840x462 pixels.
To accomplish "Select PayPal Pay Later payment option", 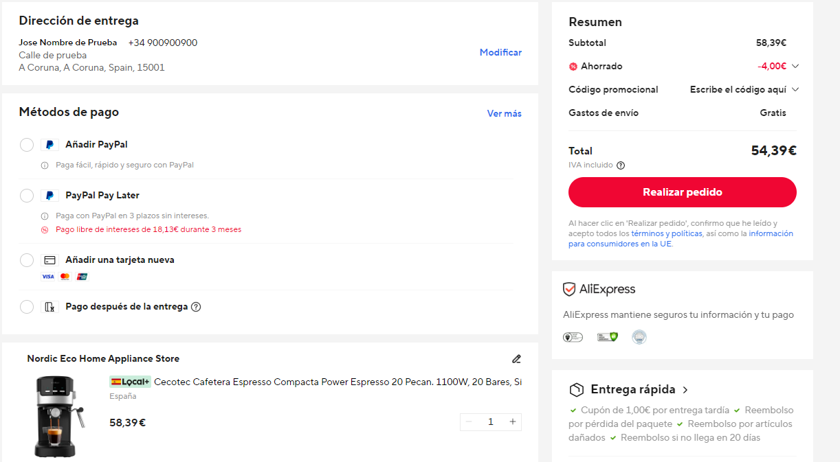I will (x=27, y=196).
